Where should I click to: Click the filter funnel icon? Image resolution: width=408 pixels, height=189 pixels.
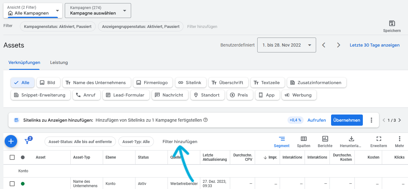coord(28,141)
